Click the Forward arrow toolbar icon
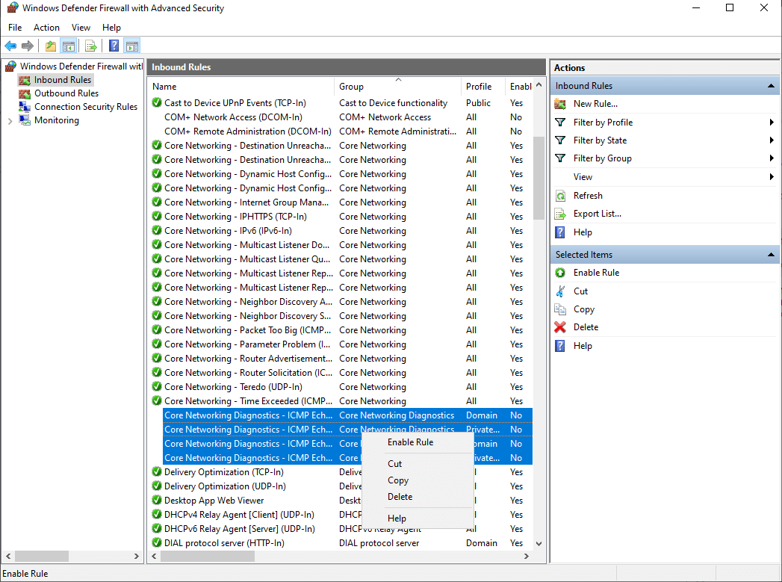 point(28,46)
